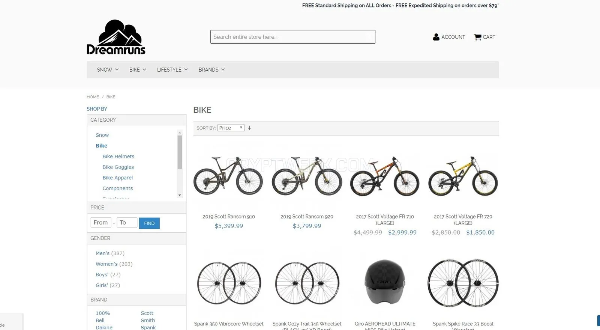The height and width of the screenshot is (330, 600).
Task: Click Spank 350 Vibrocore Wheelset title
Action: (x=229, y=324)
